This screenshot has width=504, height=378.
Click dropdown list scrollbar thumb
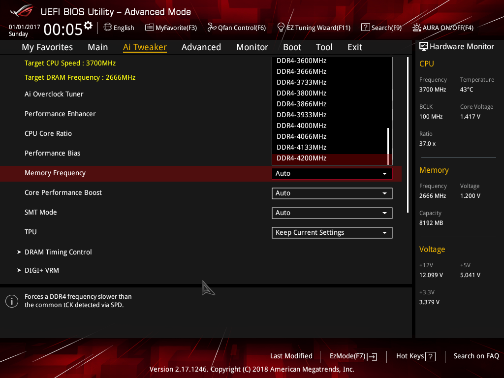[388, 146]
